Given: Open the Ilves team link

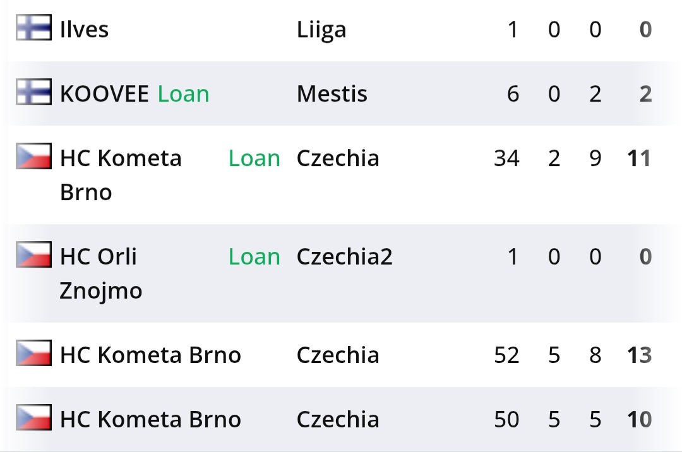Looking at the screenshot, I should pyautogui.click(x=84, y=30).
